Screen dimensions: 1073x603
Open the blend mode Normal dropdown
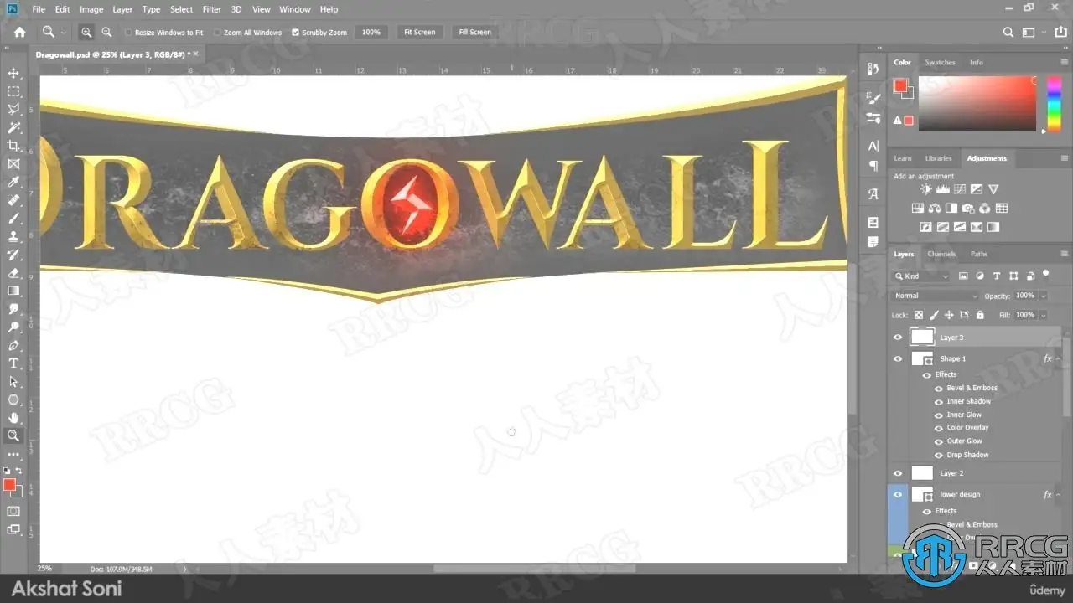point(935,296)
